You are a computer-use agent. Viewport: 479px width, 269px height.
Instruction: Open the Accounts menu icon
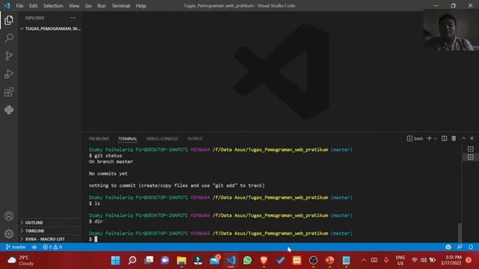pos(9,216)
